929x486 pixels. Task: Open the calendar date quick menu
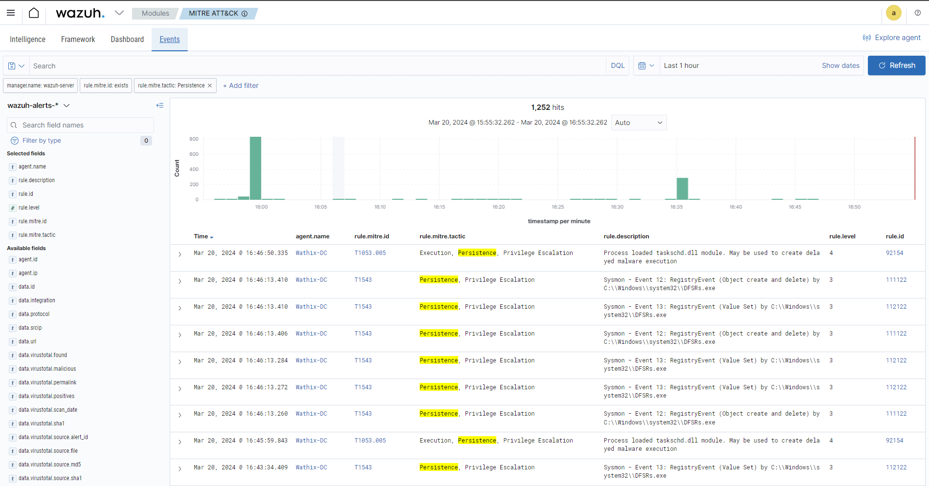tap(646, 65)
